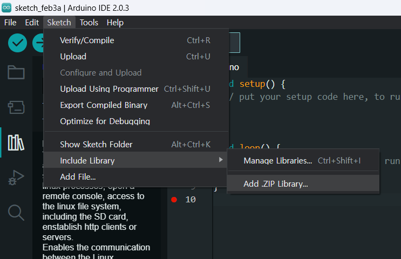
Task: Select Upload Using Programmer
Action: 109,88
